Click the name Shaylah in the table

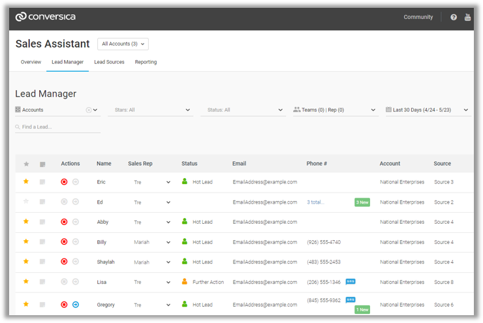[106, 262]
